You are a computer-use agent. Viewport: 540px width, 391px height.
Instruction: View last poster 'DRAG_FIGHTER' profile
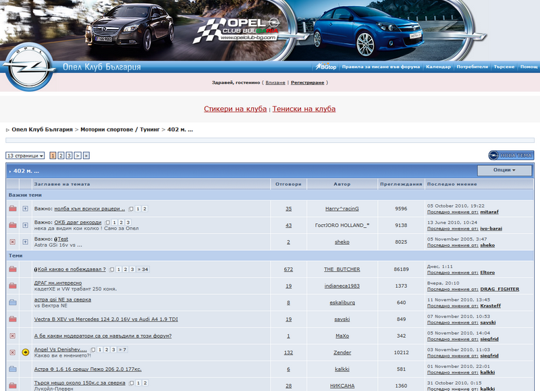click(x=500, y=289)
